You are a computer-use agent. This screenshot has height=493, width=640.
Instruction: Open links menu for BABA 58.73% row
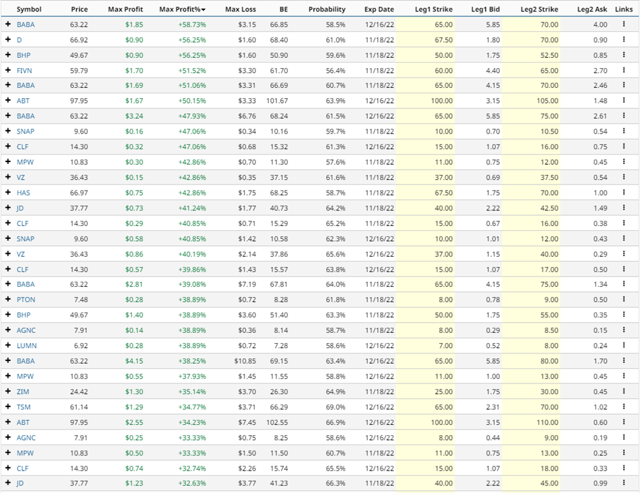pyautogui.click(x=624, y=25)
